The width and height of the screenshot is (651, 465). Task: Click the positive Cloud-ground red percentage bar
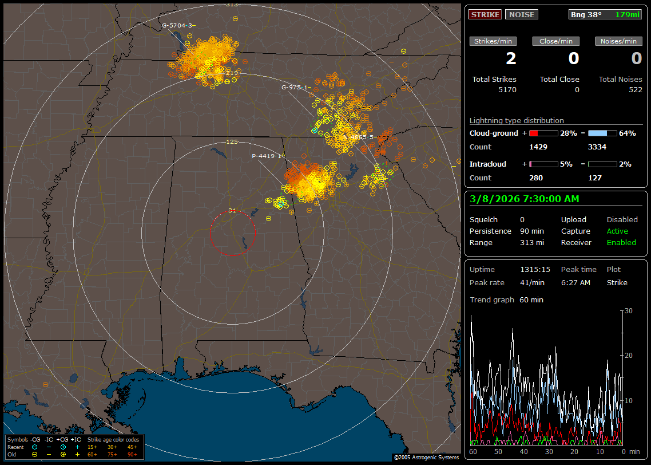click(543, 133)
